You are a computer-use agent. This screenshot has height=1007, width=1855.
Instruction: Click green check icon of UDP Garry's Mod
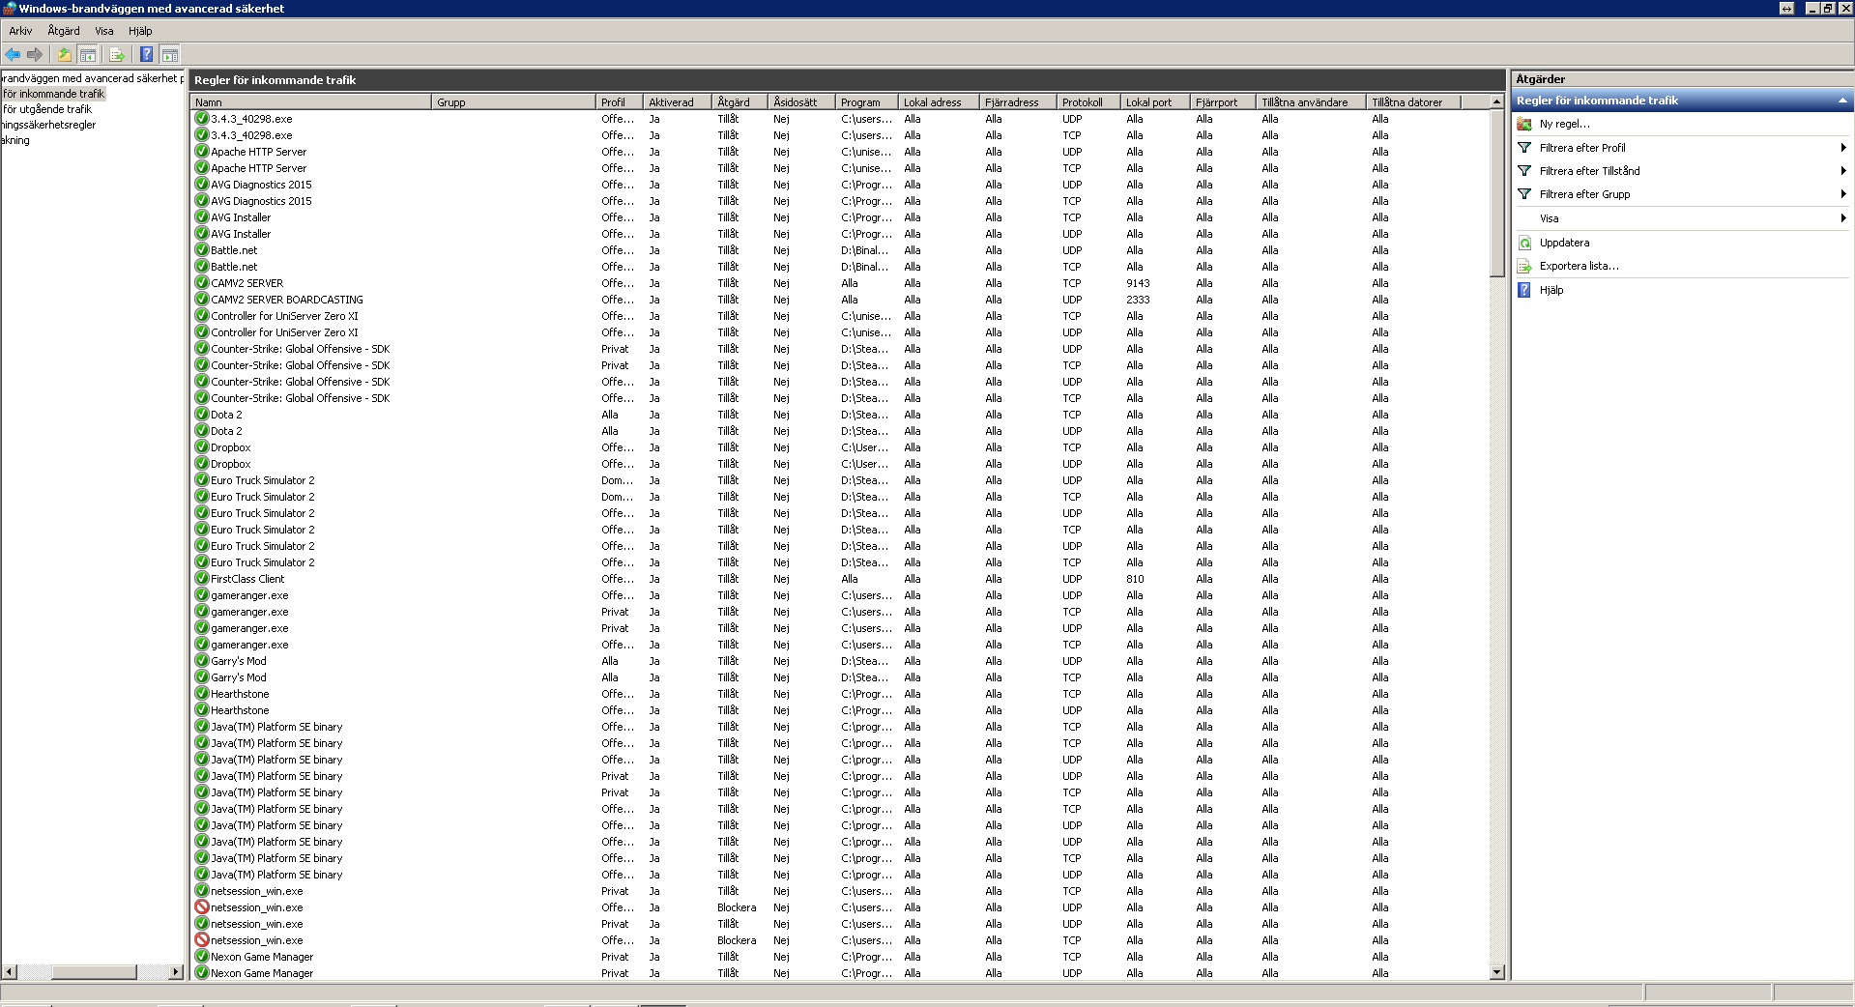point(202,661)
